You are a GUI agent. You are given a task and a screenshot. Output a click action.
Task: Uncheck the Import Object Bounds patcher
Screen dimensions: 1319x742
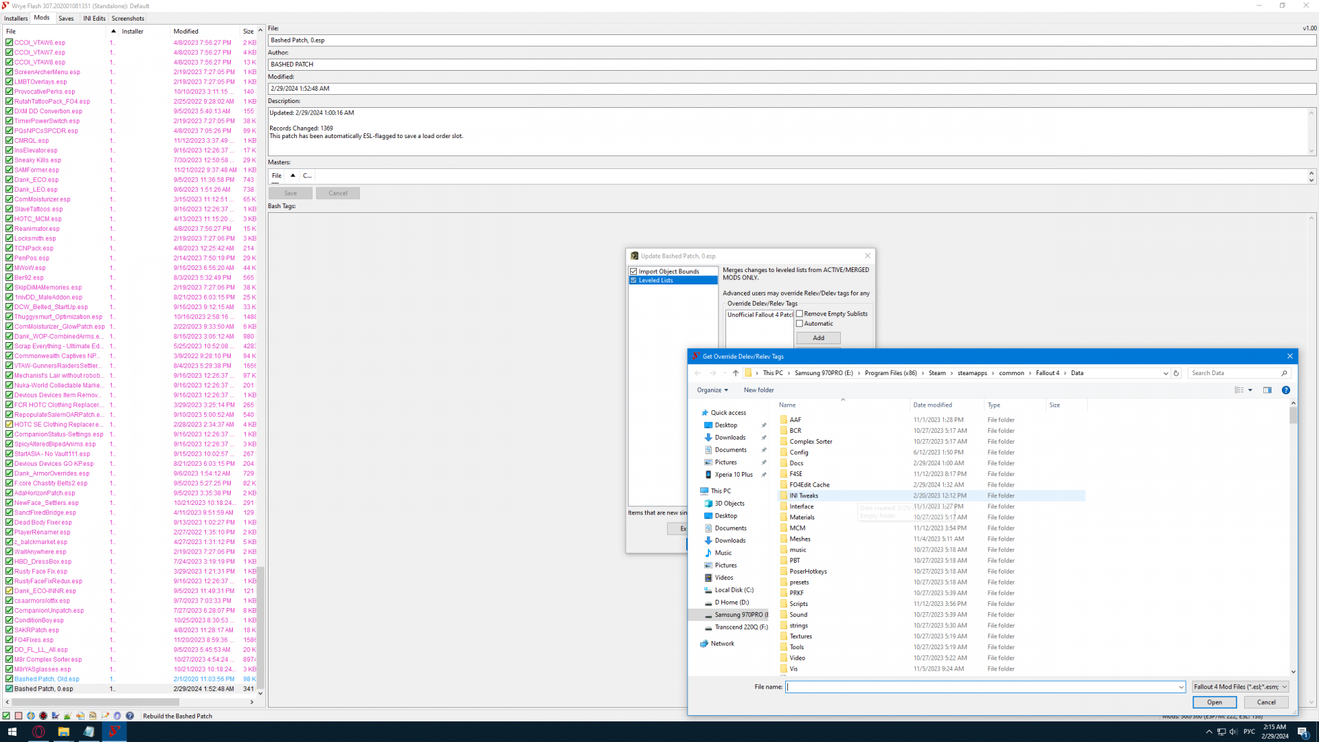click(633, 271)
